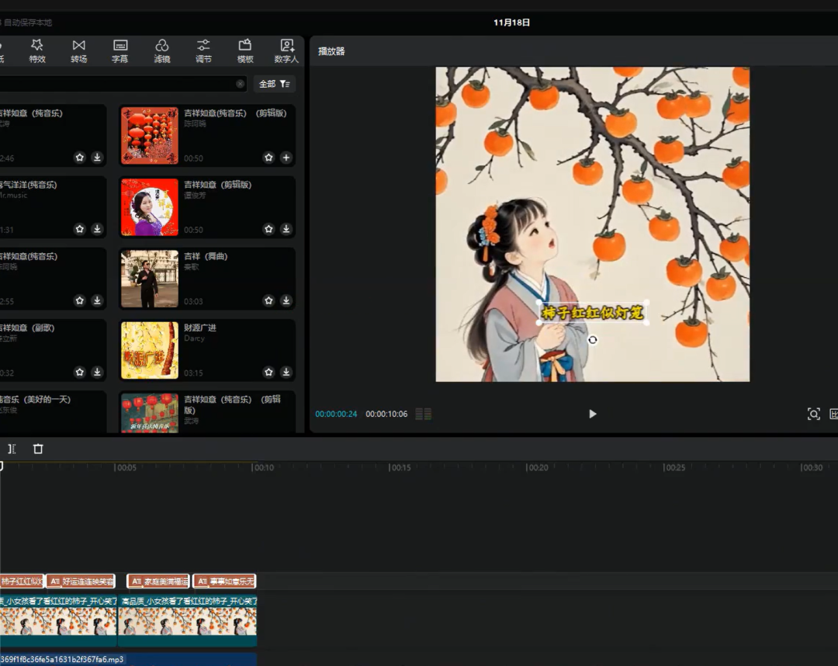Click the 自动保存本地 status text
This screenshot has height=666, width=838.
pos(28,23)
